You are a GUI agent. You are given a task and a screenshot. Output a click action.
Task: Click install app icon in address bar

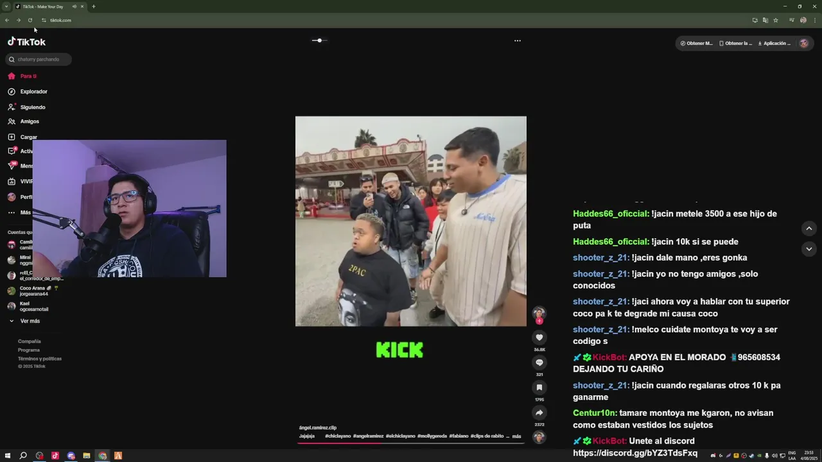click(x=755, y=20)
